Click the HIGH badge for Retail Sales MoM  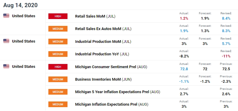click(x=58, y=16)
